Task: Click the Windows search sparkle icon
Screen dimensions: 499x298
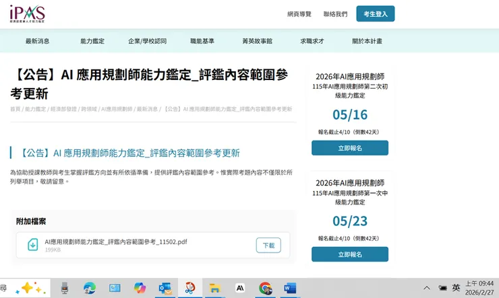Action: 30,288
